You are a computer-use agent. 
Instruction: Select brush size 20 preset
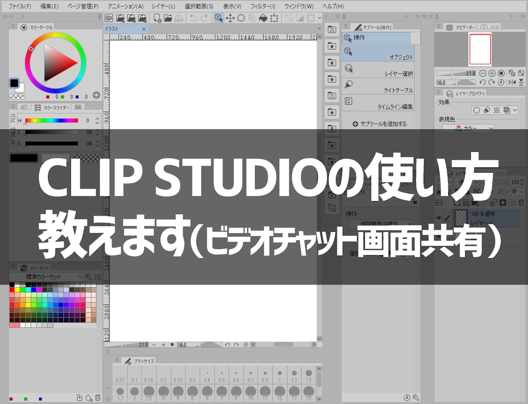point(309,394)
